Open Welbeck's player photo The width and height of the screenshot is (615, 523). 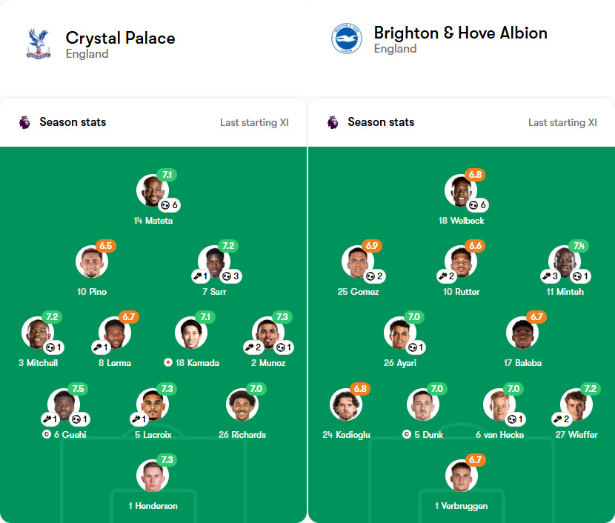461,189
